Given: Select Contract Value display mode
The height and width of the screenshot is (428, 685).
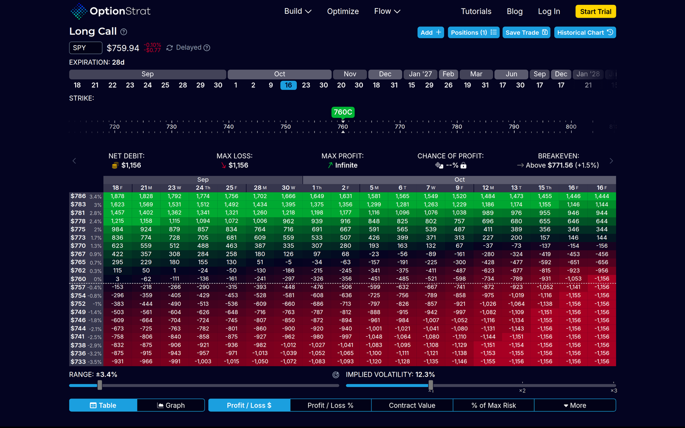Looking at the screenshot, I should [x=412, y=405].
